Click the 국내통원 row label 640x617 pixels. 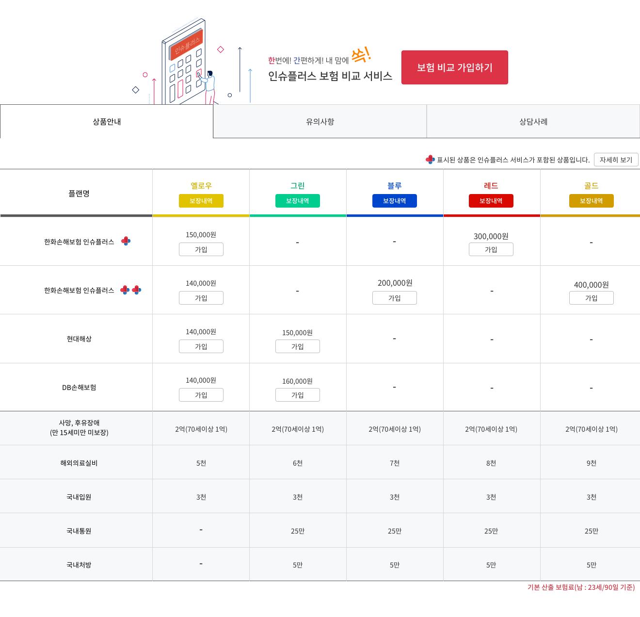(79, 531)
